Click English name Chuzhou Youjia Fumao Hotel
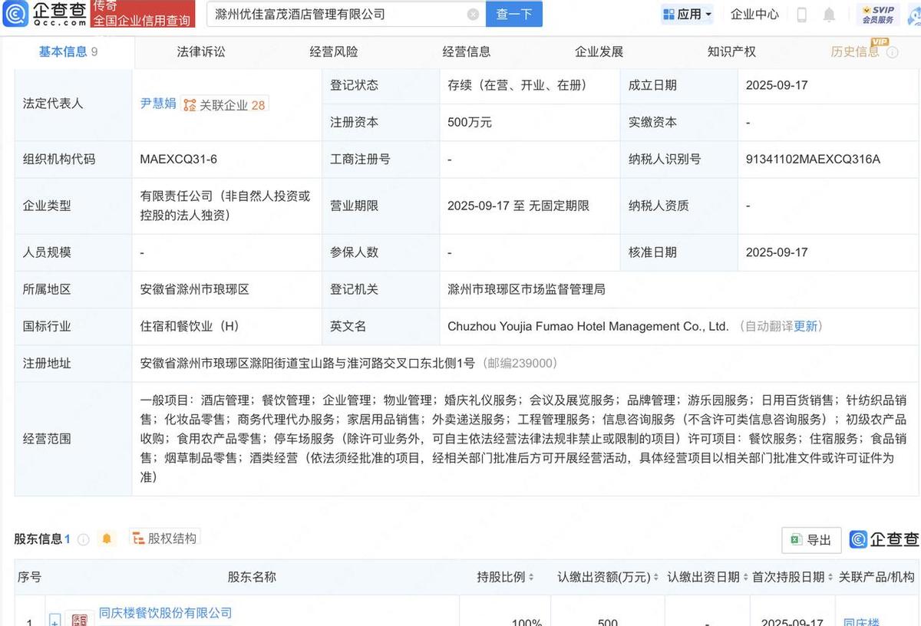The width and height of the screenshot is (921, 626). pos(588,326)
